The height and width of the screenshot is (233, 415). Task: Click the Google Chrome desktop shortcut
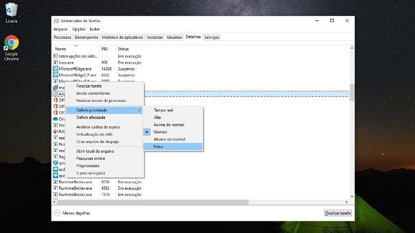[x=11, y=43]
